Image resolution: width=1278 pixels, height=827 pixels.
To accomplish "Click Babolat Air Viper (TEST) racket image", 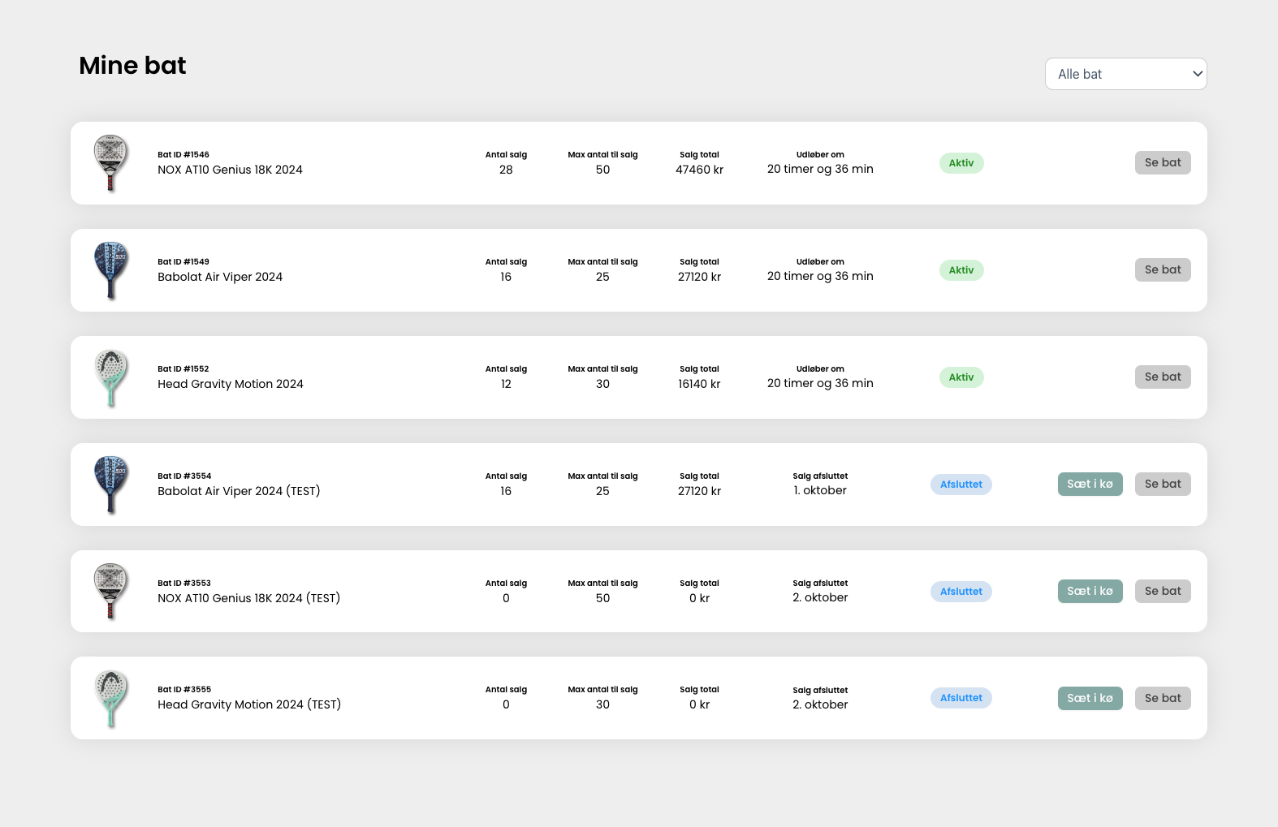I will pos(110,485).
